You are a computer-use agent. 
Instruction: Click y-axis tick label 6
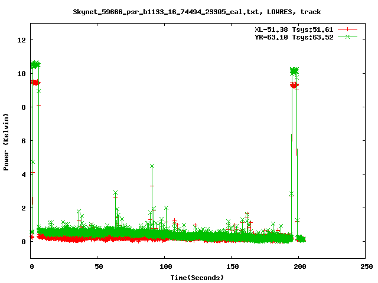(x=24, y=141)
